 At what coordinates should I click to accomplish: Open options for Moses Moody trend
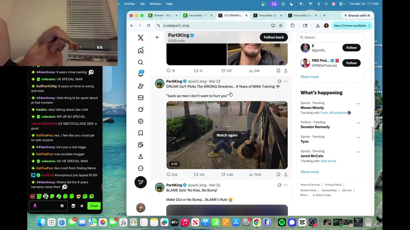(358, 103)
